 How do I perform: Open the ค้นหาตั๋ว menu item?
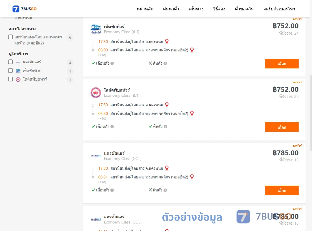pyautogui.click(x=171, y=9)
